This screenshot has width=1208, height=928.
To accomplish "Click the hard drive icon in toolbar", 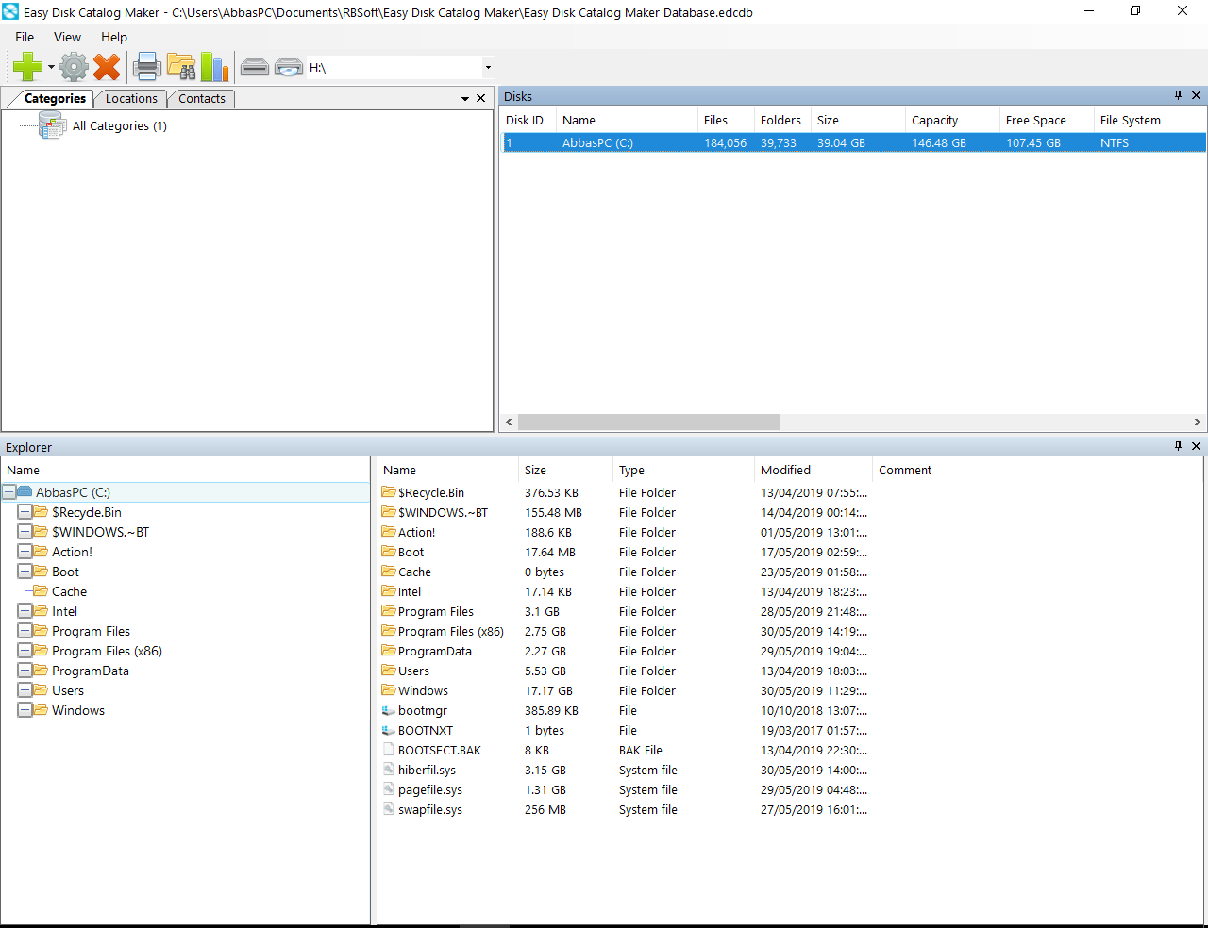I will point(255,67).
